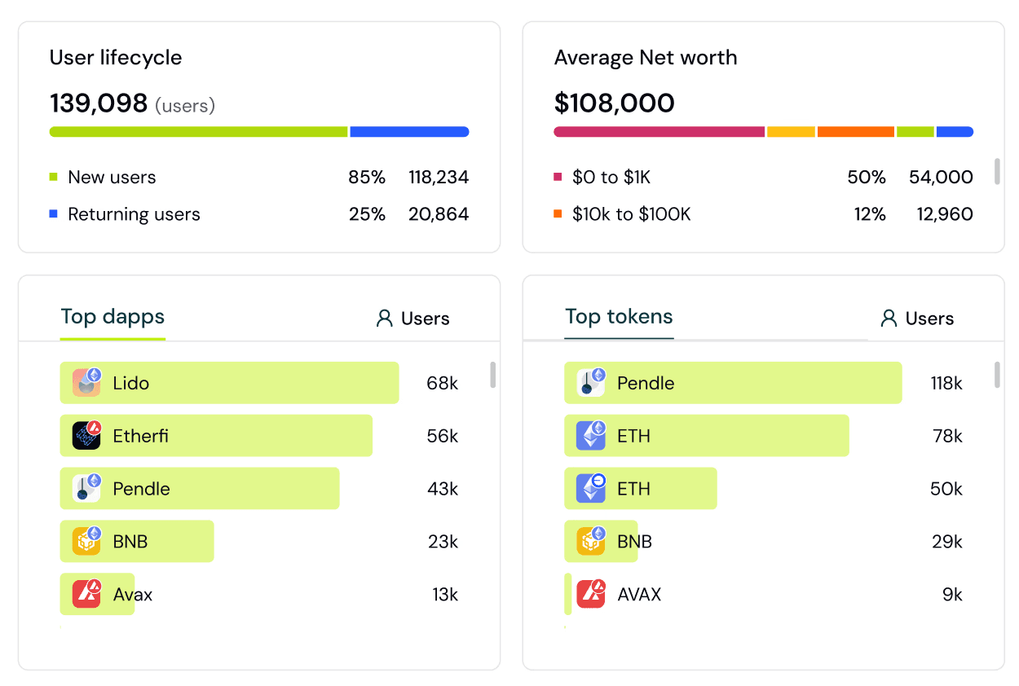Click the Average Net worth legend scrollbar

pos(996,172)
